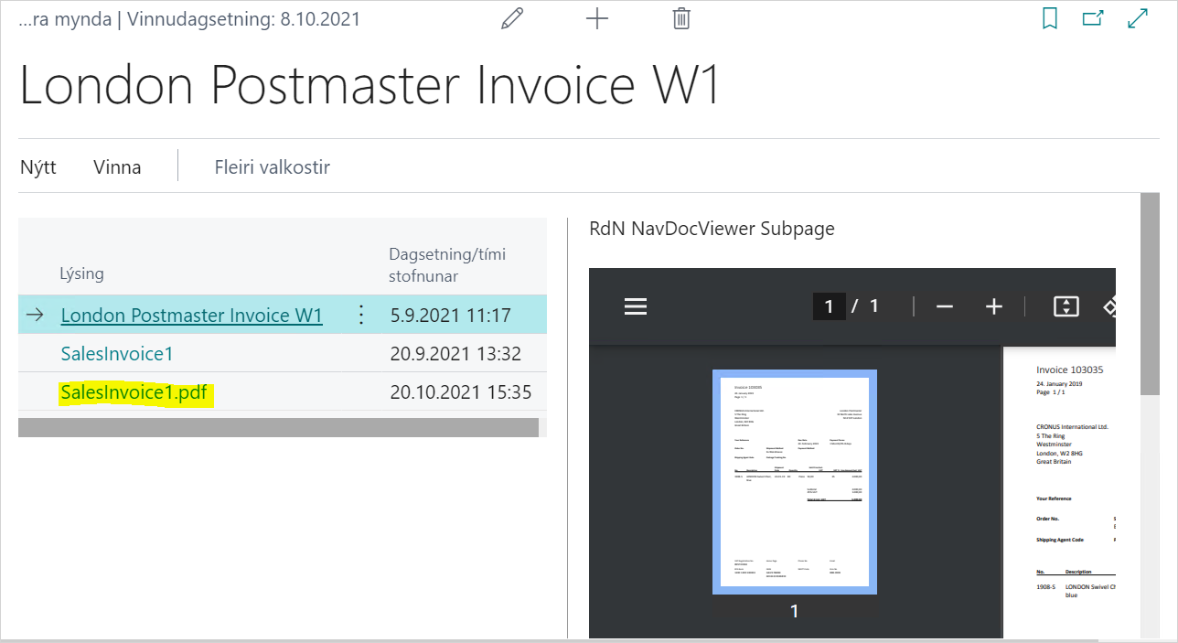The height and width of the screenshot is (643, 1178).
Task: Open the PDF viewer hamburger sidebar menu
Action: point(636,307)
